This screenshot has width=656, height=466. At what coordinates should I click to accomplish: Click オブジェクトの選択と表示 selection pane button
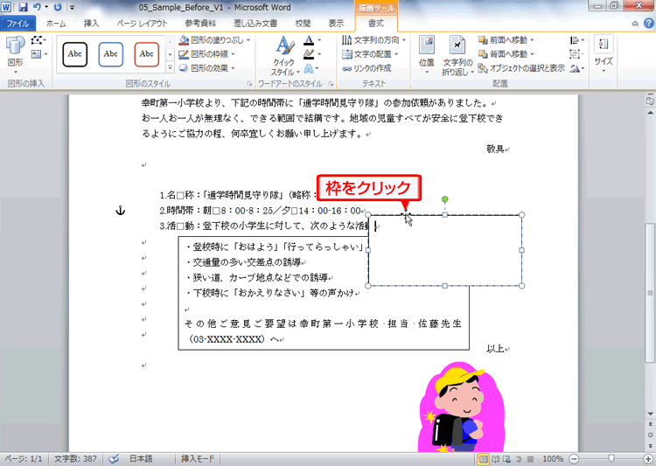(x=521, y=68)
